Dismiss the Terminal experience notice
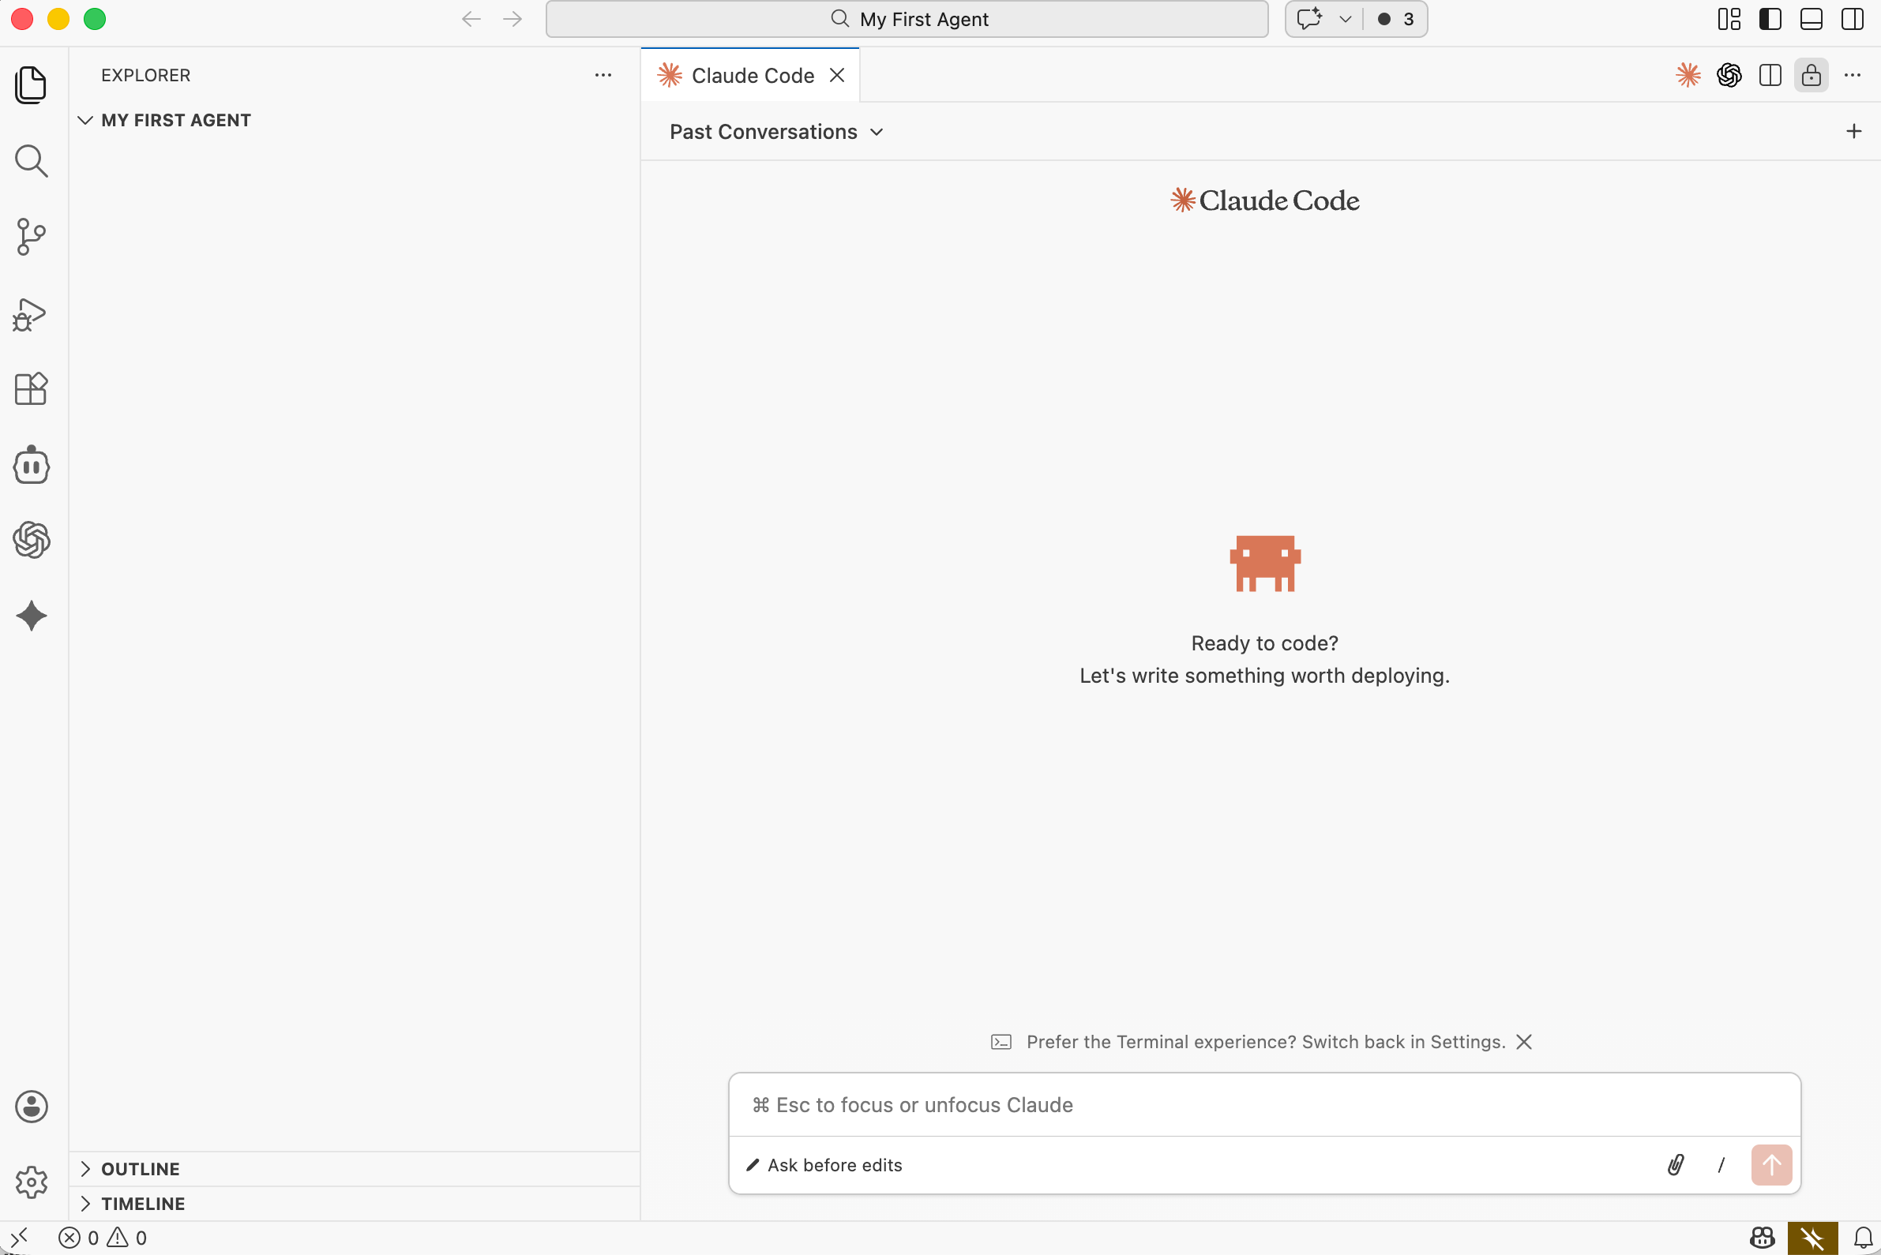Screen dimensions: 1881x1255 1524,1041
